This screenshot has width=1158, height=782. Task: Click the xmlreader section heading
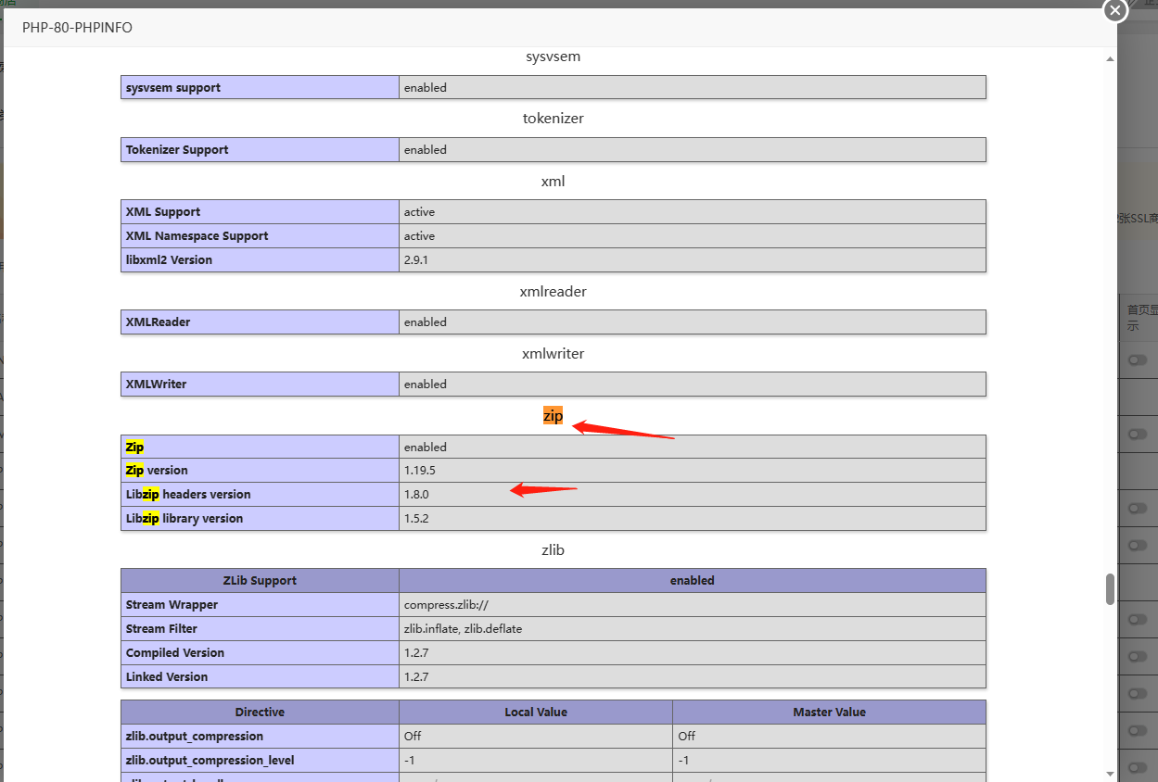[x=553, y=292]
